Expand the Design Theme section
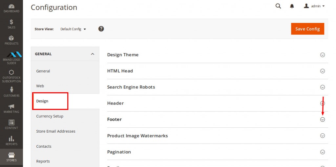Screen dimensions: 336x167 322,55
